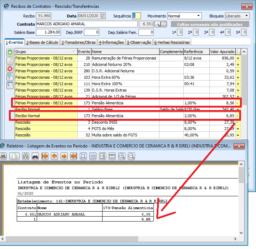Click the Fit page height icon
The width and height of the screenshot is (256, 249).
click(103, 156)
